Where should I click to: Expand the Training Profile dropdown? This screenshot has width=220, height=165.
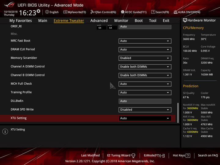[x=145, y=93]
